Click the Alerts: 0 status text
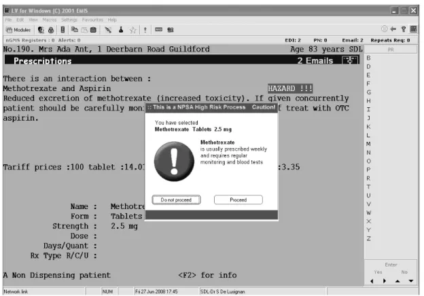The width and height of the screenshot is (424, 296). (69, 40)
